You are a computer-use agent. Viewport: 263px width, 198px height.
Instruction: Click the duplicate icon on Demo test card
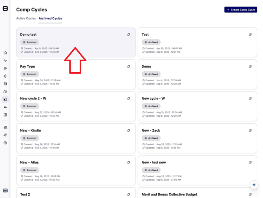128,35
